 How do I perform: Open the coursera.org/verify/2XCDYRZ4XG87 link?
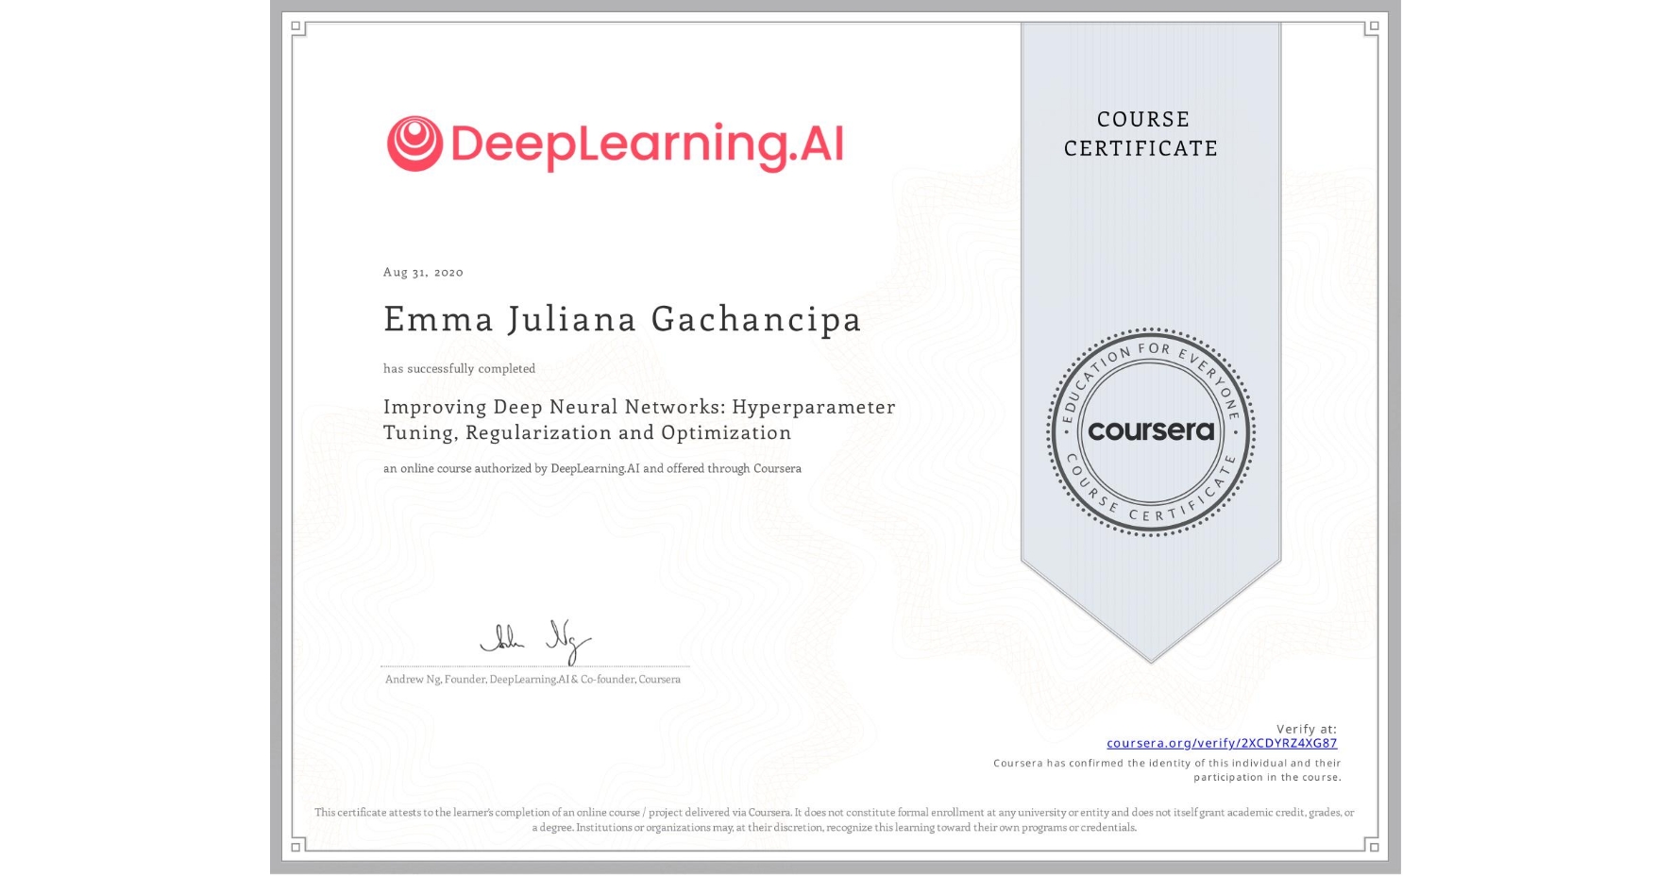click(1222, 744)
